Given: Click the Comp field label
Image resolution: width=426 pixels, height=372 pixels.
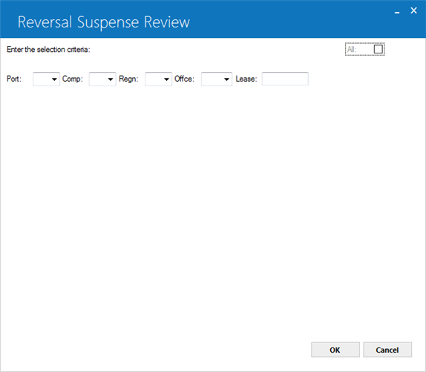Looking at the screenshot, I should (x=73, y=79).
